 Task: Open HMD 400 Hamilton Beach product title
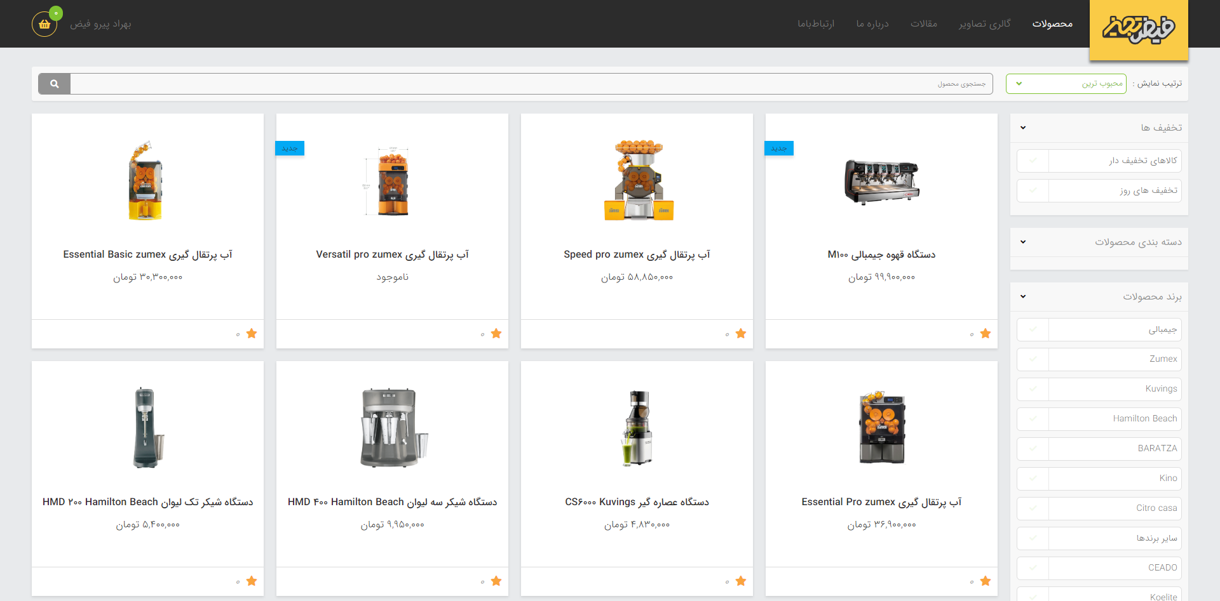tap(392, 502)
